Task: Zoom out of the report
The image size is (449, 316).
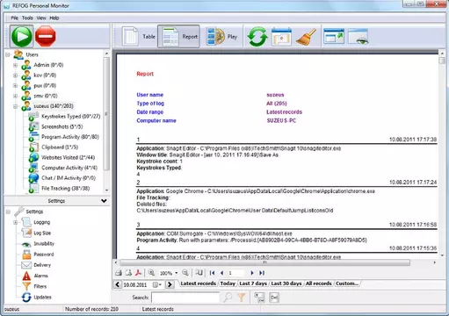Action: click(185, 273)
